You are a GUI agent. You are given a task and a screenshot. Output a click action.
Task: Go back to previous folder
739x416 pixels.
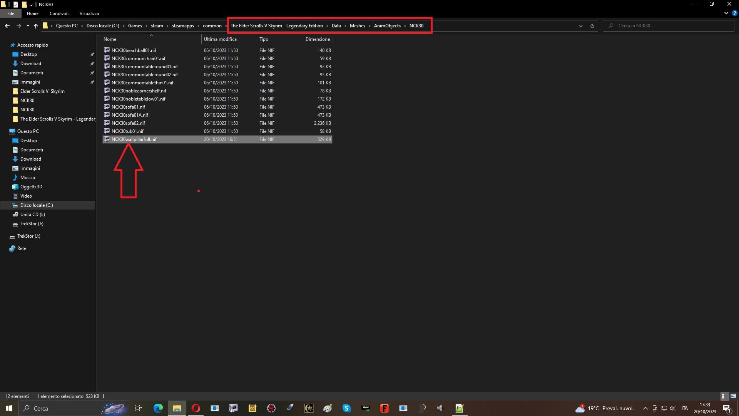[x=7, y=26]
